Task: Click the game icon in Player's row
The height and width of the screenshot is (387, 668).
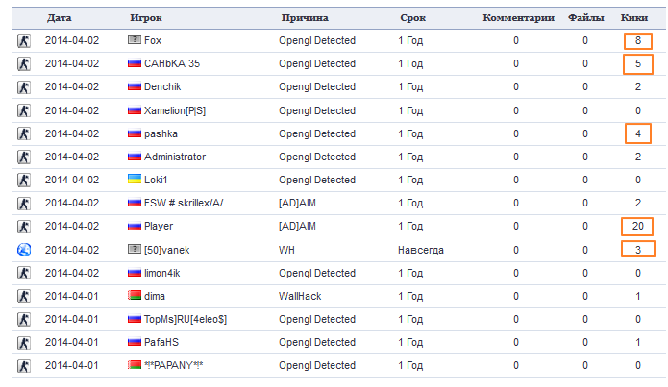Action: [24, 227]
